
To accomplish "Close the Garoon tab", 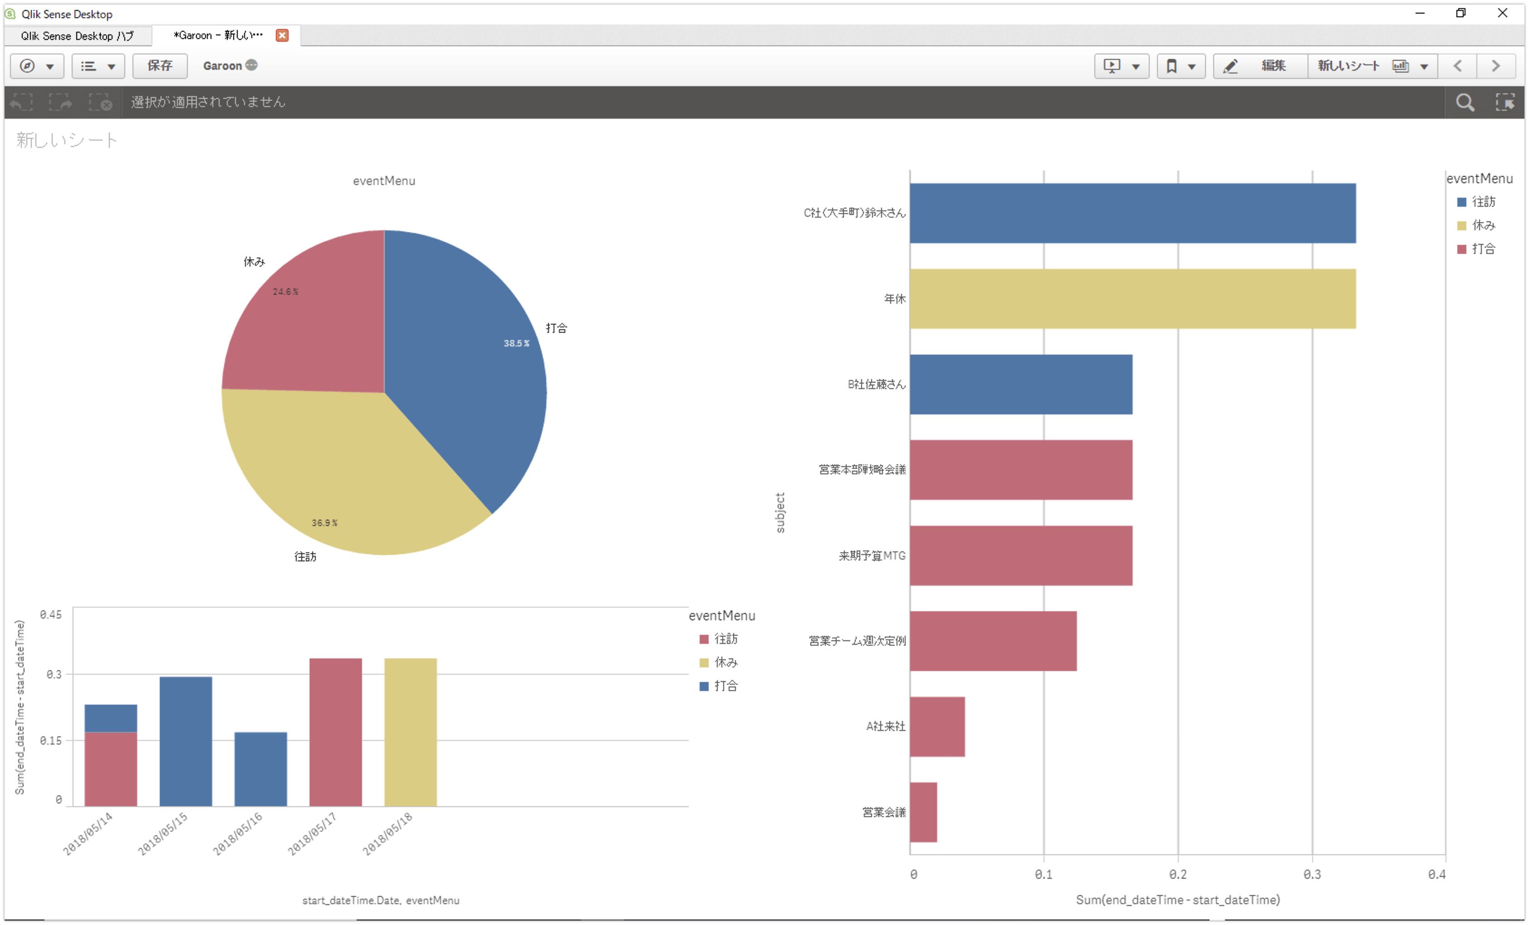I will (x=282, y=35).
